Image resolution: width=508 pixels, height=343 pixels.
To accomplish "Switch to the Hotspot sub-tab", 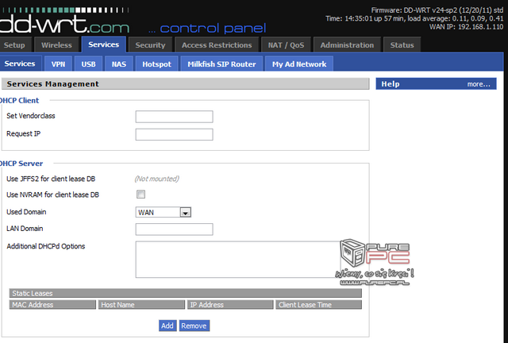I will click(x=157, y=64).
